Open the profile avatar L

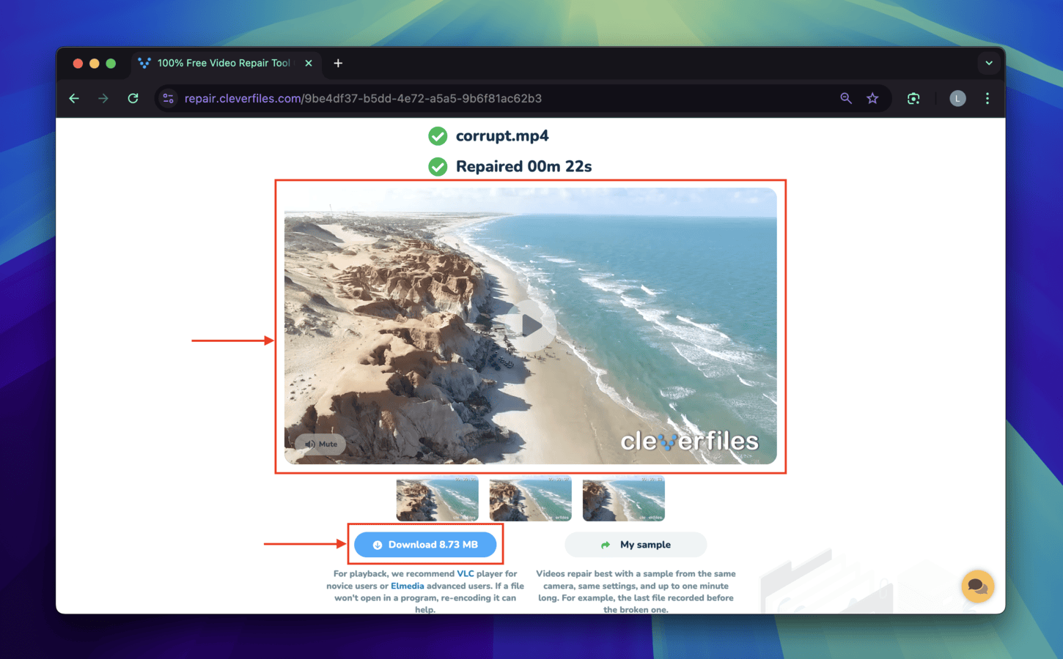957,98
